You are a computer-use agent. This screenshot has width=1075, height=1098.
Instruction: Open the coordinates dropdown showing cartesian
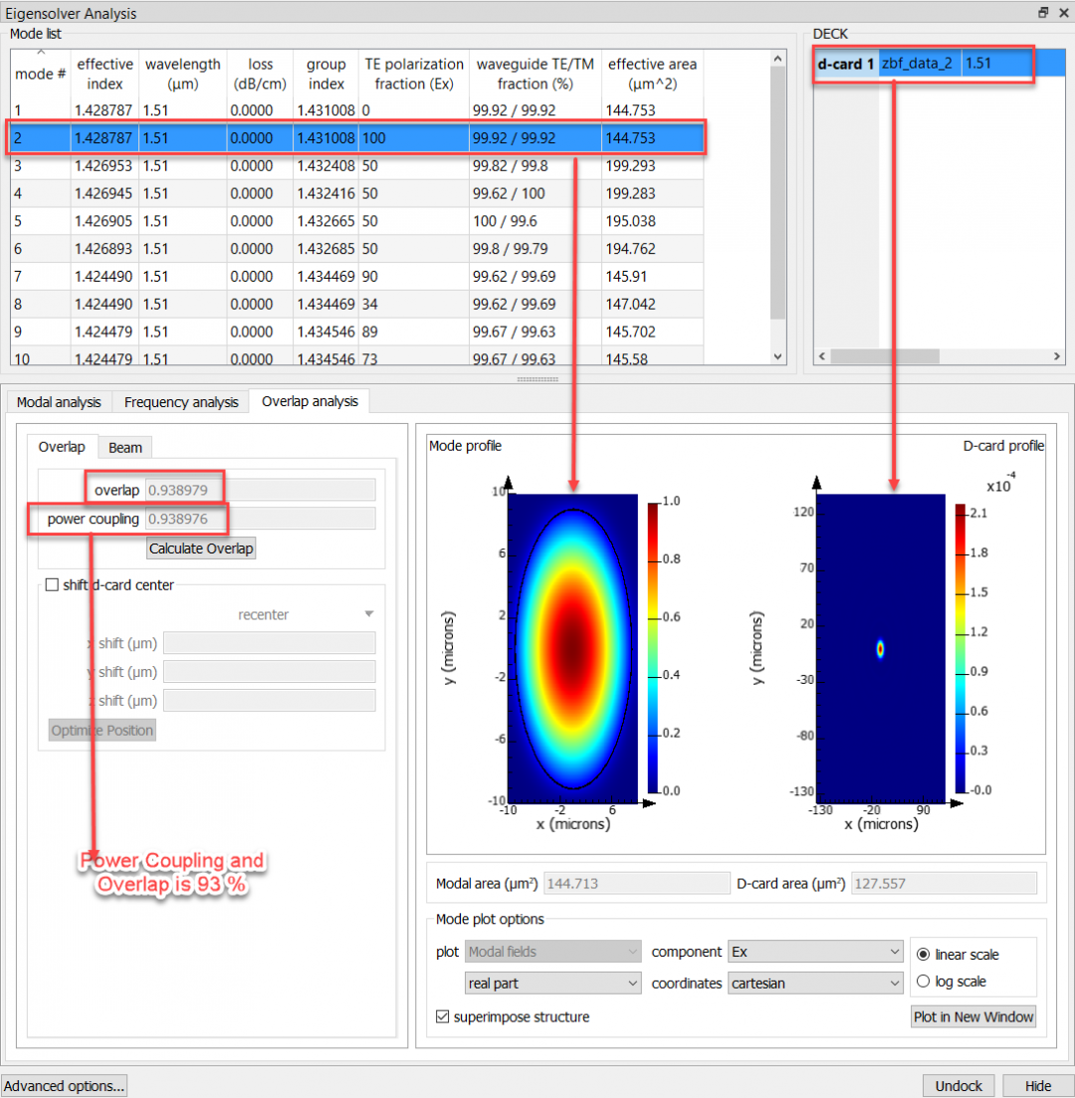click(x=814, y=984)
